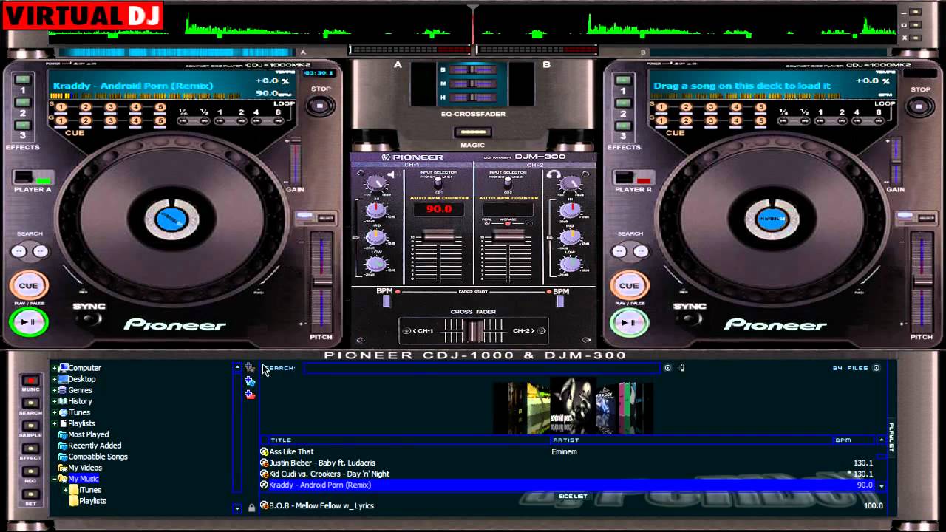Click the MAGIC button on the mixer
The width and height of the screenshot is (946, 532).
[472, 132]
